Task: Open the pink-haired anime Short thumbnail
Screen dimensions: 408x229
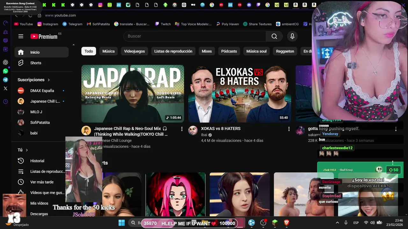Action: (x=176, y=195)
